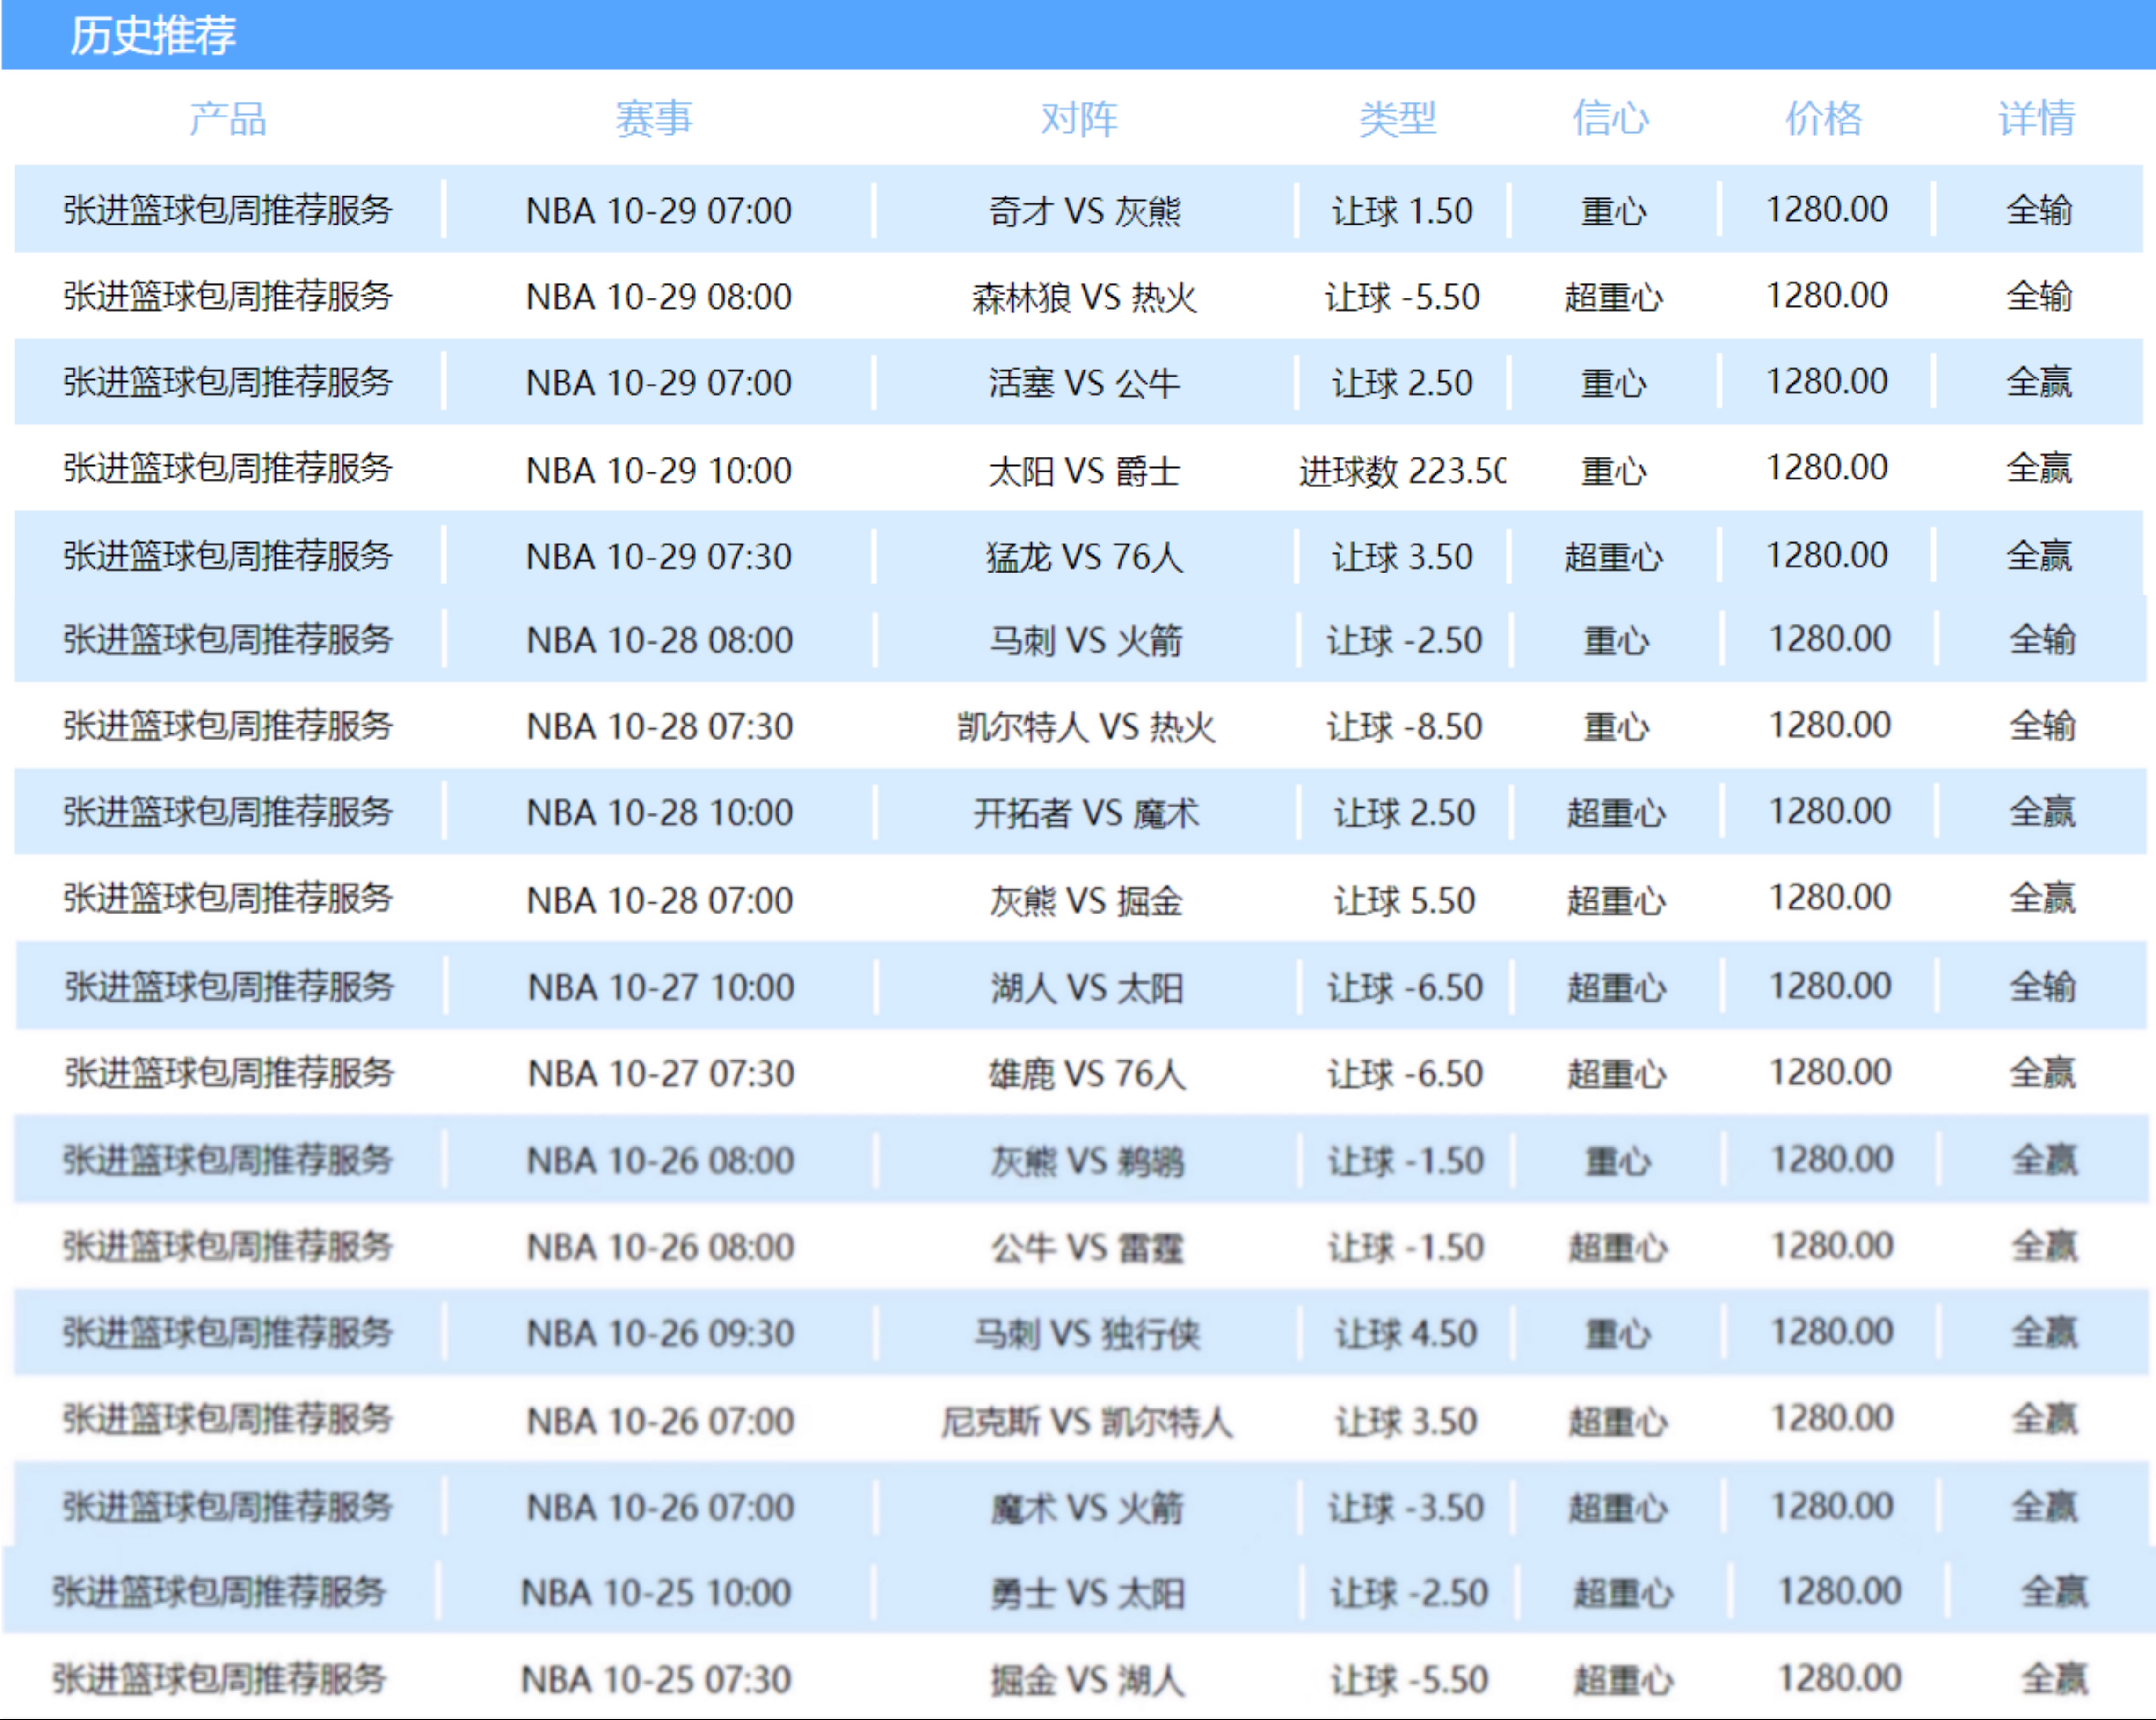
Task: Select the 开拓者 VS 魔术 matchup cell
Action: pyautogui.click(x=1086, y=813)
